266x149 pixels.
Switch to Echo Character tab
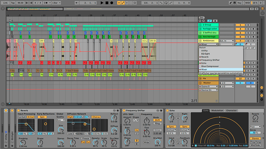[231, 110]
